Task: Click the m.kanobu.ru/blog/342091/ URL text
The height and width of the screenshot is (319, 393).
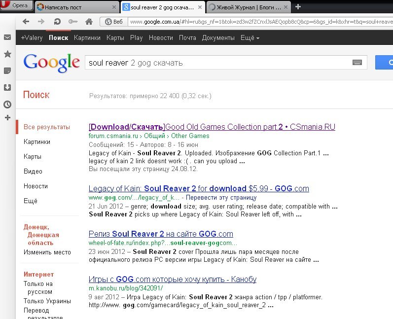Action: click(126, 288)
